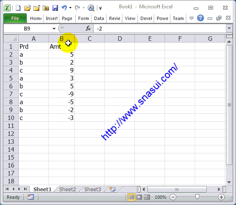Screen dimensions: 236x205
Task: Switch to Page Layout view button
Action: [139, 197]
